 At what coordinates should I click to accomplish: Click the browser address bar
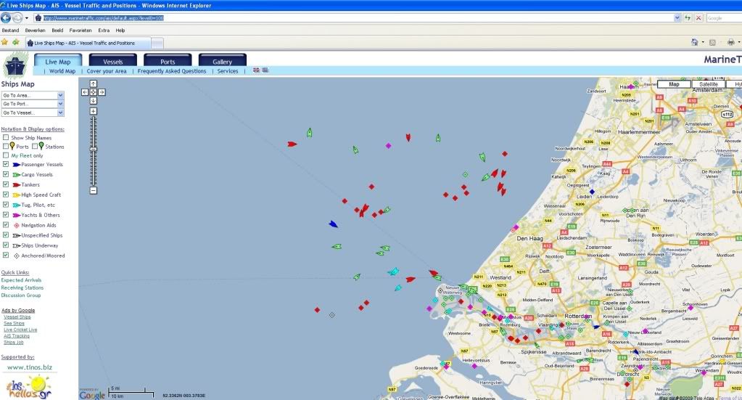358,18
